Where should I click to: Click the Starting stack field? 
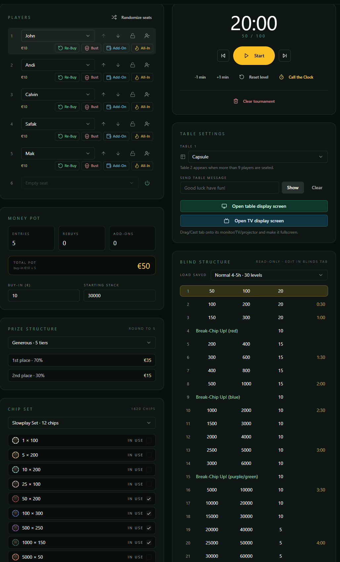120,296
